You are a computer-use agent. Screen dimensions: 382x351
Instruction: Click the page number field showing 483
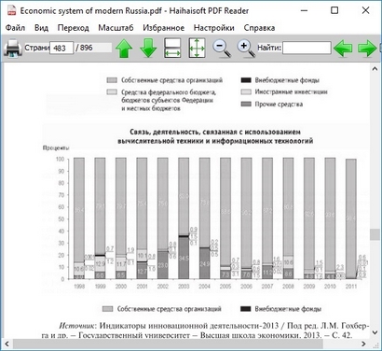pyautogui.click(x=61, y=48)
